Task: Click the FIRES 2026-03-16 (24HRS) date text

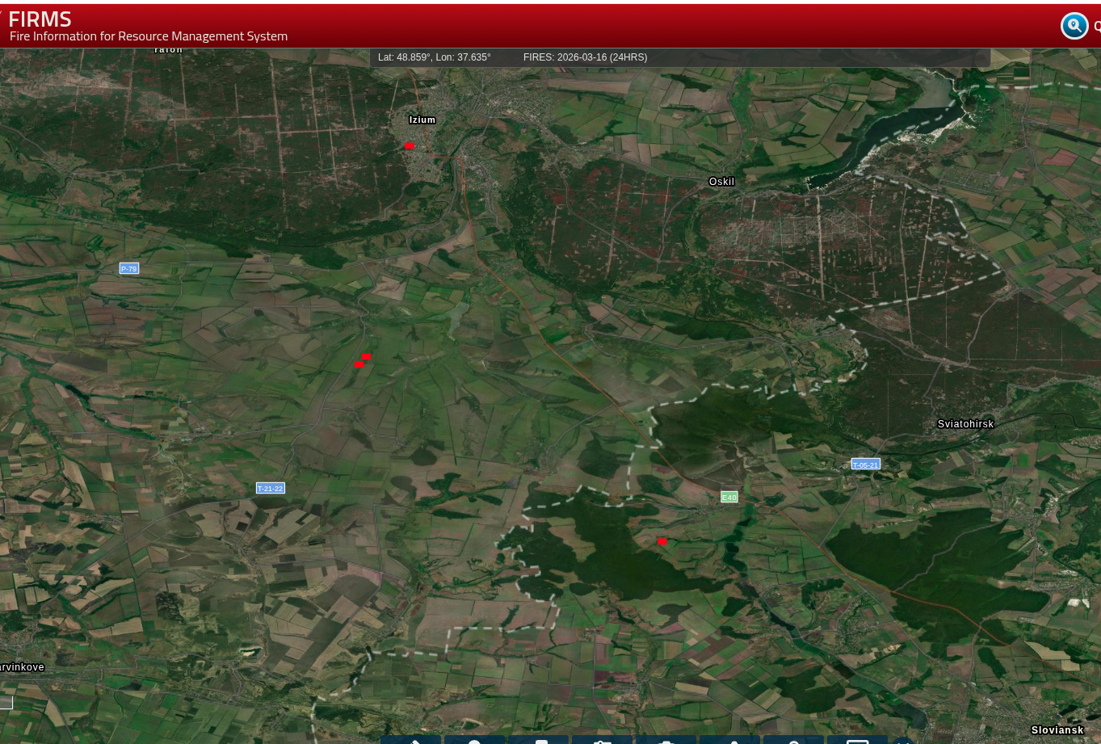Action: [x=586, y=57]
